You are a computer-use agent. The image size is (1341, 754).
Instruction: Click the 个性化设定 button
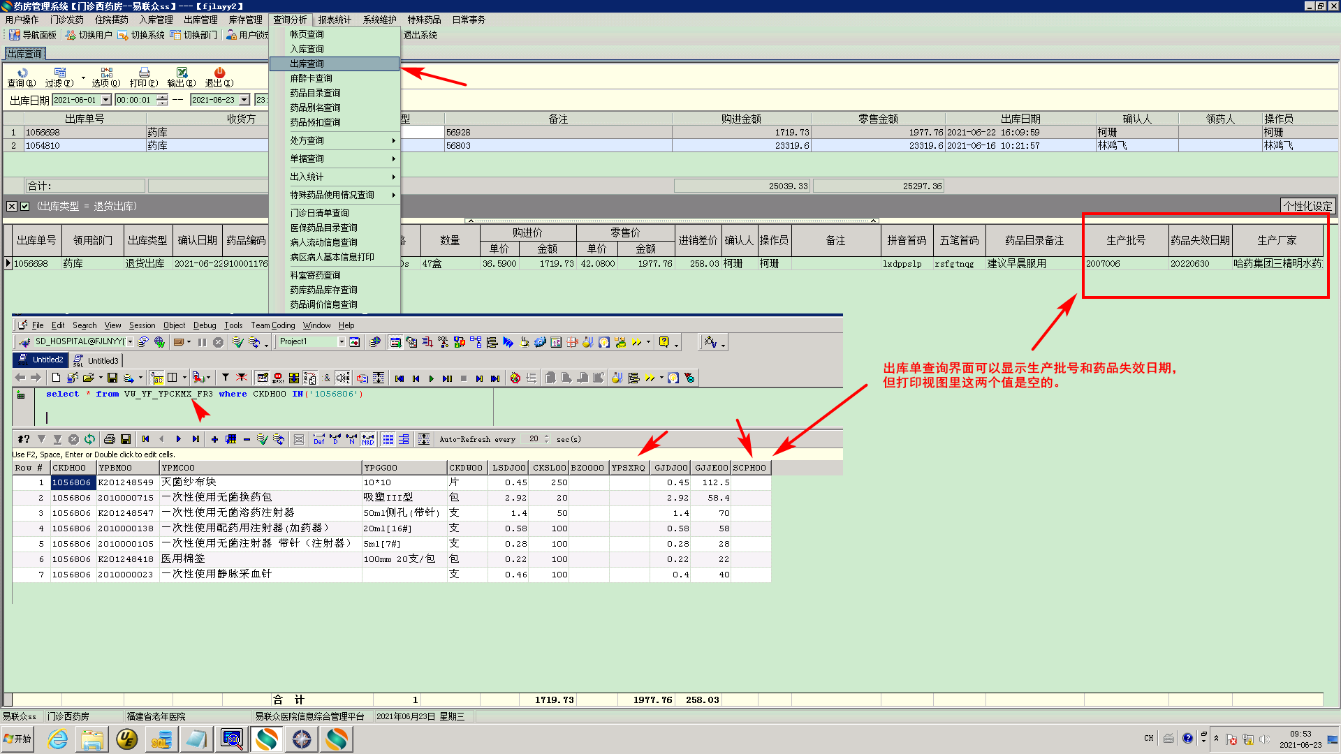[x=1307, y=206]
